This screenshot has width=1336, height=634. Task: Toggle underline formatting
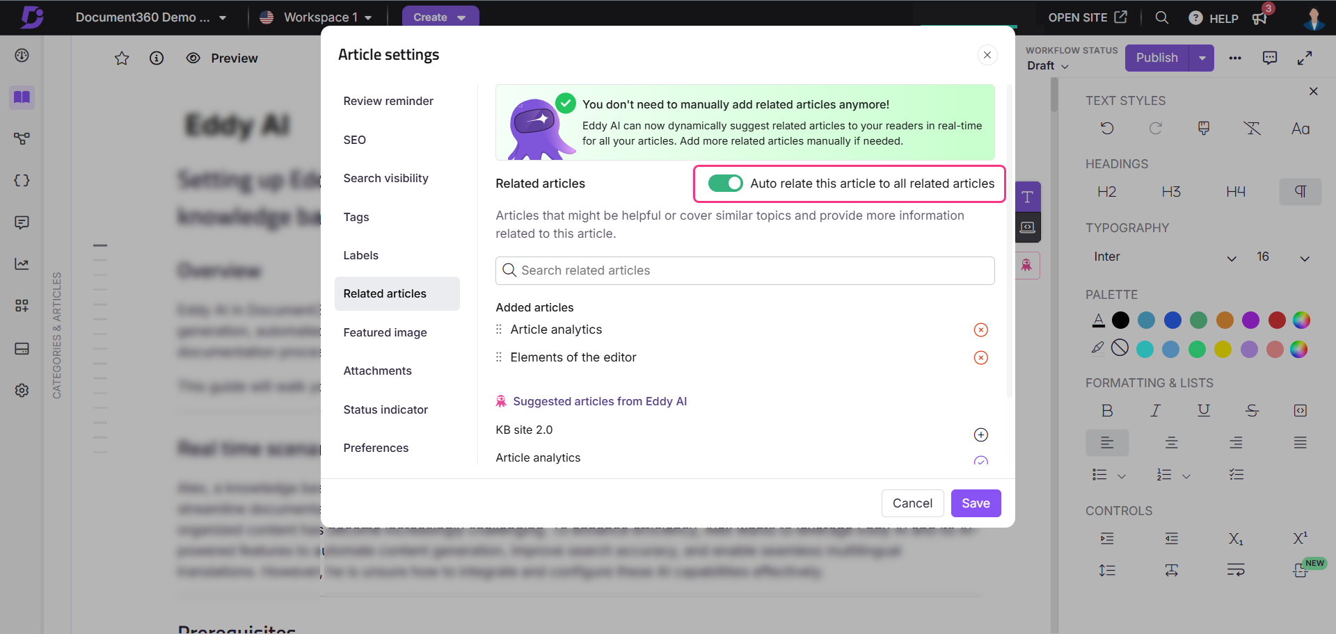tap(1204, 411)
